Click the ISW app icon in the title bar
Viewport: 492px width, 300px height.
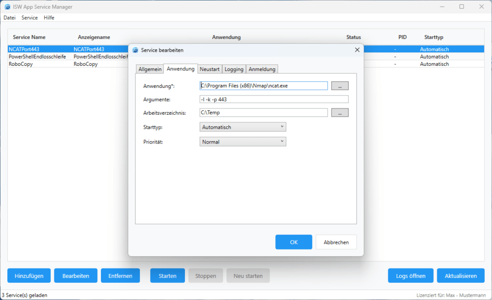click(7, 7)
